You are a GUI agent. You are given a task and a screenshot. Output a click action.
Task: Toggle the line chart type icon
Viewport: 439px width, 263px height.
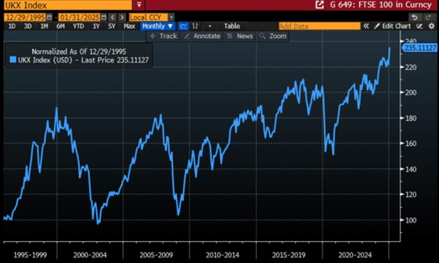[x=183, y=26]
